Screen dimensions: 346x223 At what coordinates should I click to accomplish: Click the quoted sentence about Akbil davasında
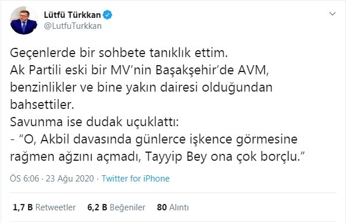154,139
